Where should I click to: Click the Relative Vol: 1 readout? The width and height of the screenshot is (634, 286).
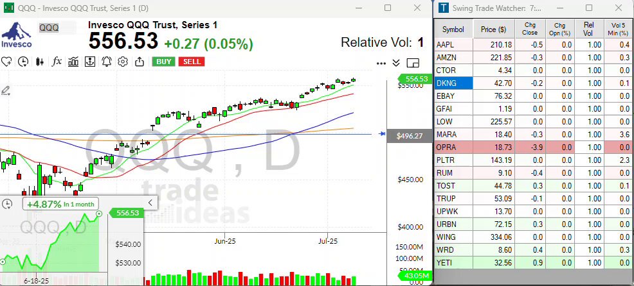click(x=383, y=42)
